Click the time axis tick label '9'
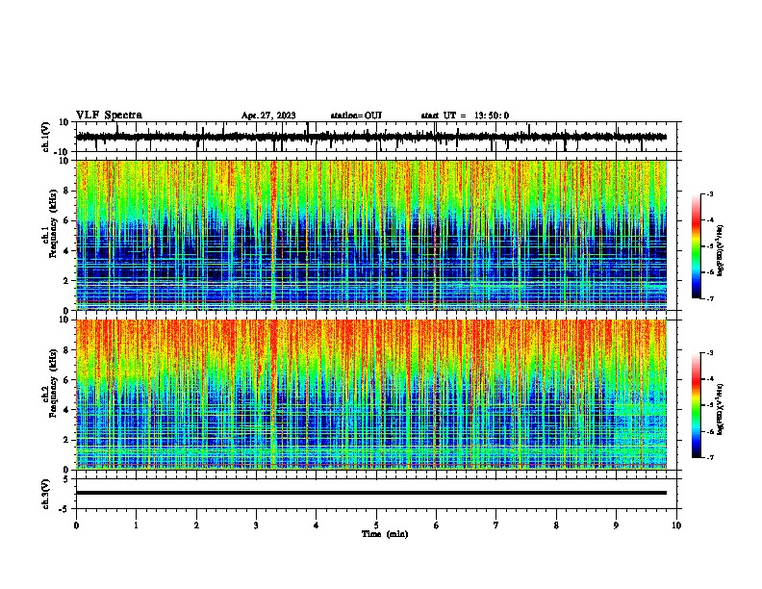The image size is (762, 589). pyautogui.click(x=616, y=525)
